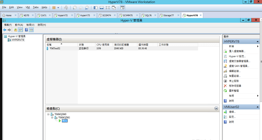This screenshot has width=262, height=140.
Task: Click 連線... under VMUser02 actions
Action: 232,112
